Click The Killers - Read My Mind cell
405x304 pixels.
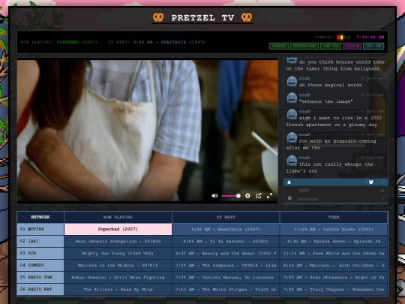coord(118,289)
